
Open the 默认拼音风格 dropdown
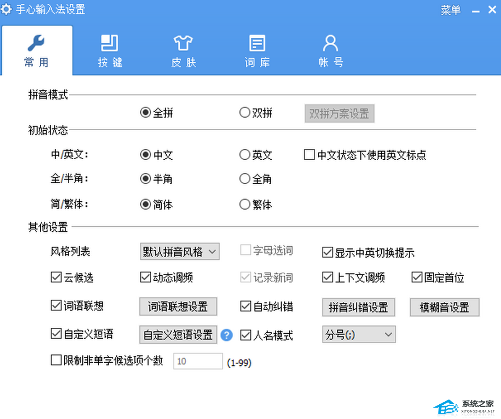pyautogui.click(x=180, y=251)
